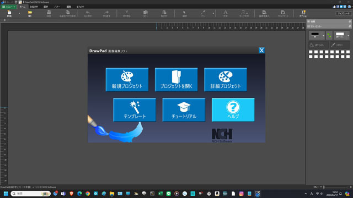The height and width of the screenshot is (198, 353).
Task: Select the Select arrow tool
Action: 184,13
